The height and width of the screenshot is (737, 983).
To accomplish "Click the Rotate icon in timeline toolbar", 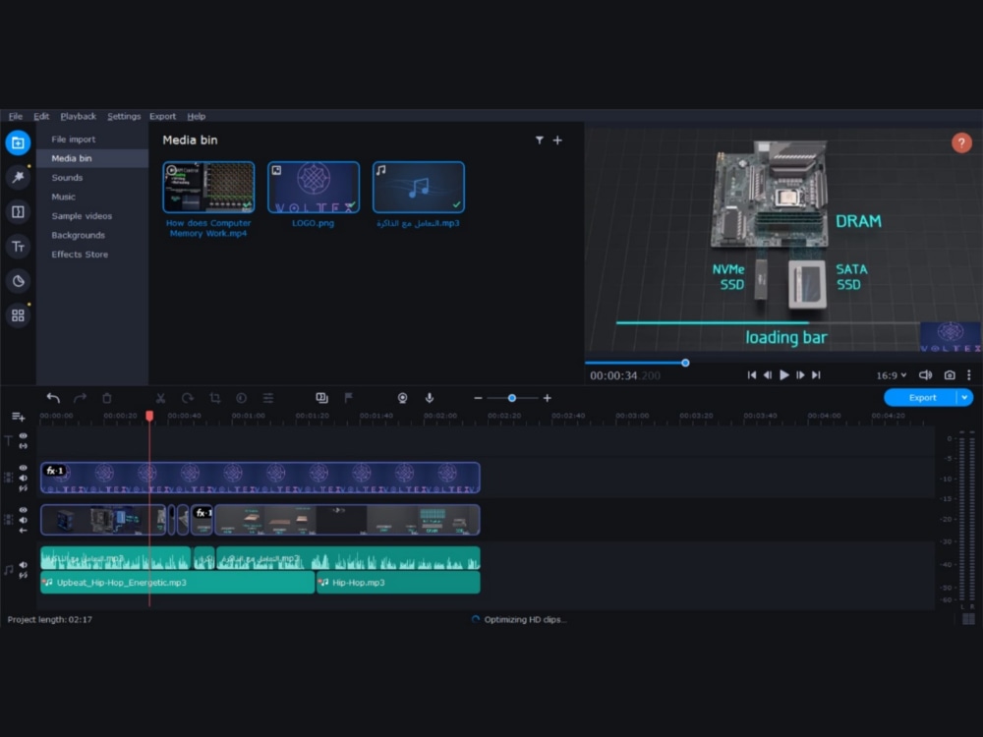I will pyautogui.click(x=188, y=398).
